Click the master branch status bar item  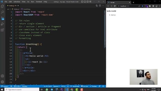pos(5,86)
